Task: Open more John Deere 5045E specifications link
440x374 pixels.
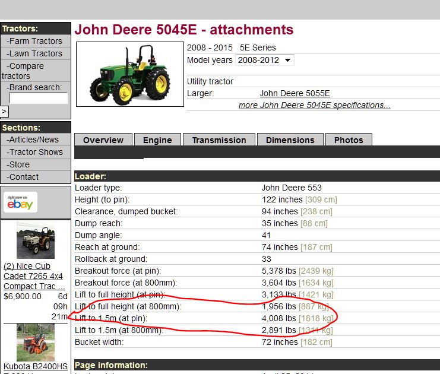Action: pyautogui.click(x=314, y=105)
